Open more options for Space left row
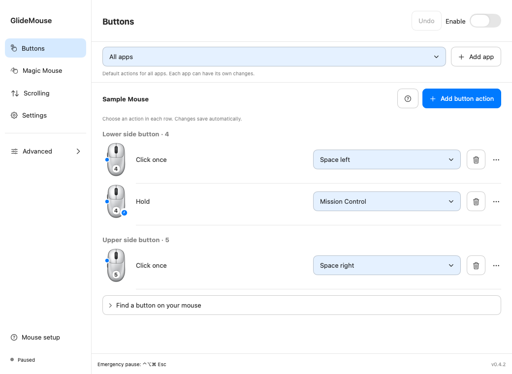 (496, 159)
